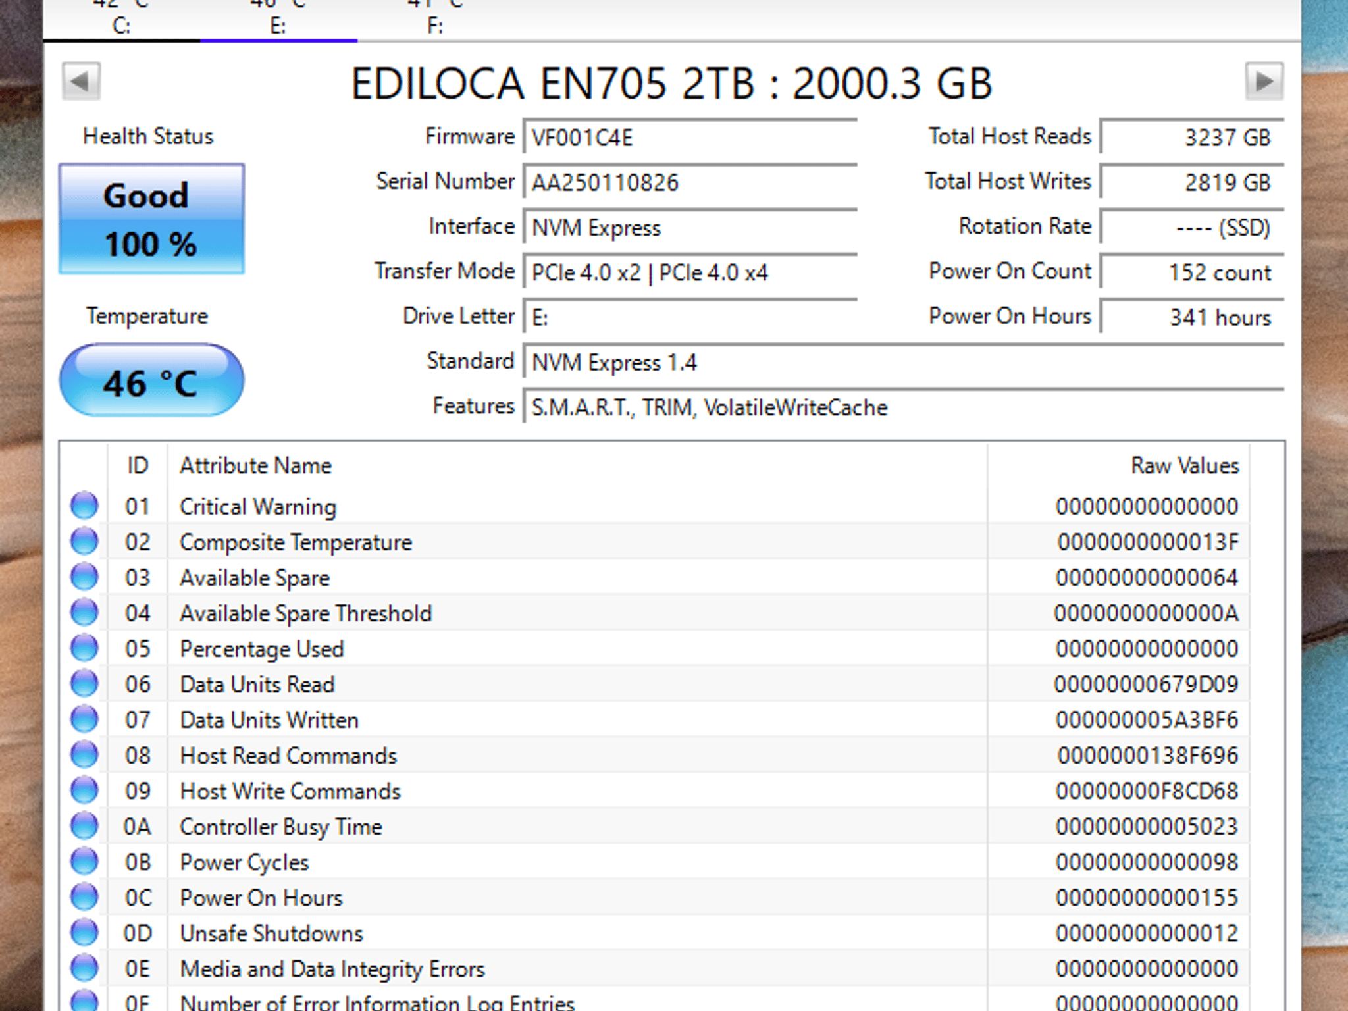Click raw value 000000000098

click(x=1147, y=862)
